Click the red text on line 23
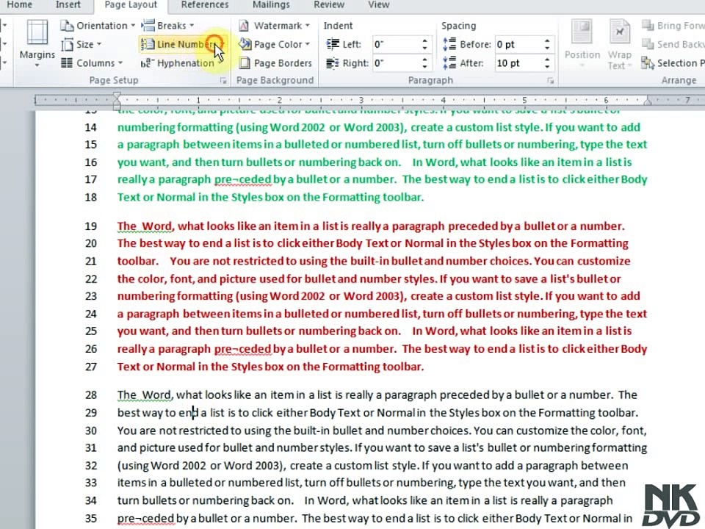The image size is (705, 529). pyautogui.click(x=379, y=296)
